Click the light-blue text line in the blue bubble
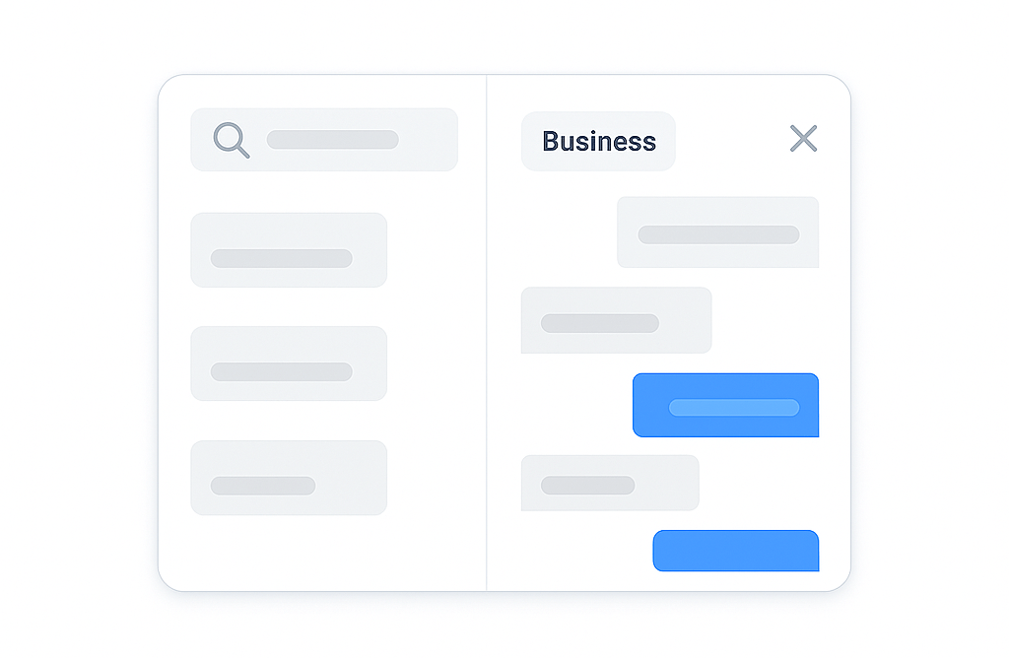Image resolution: width=1009 pixels, height=658 pixels. coord(734,408)
